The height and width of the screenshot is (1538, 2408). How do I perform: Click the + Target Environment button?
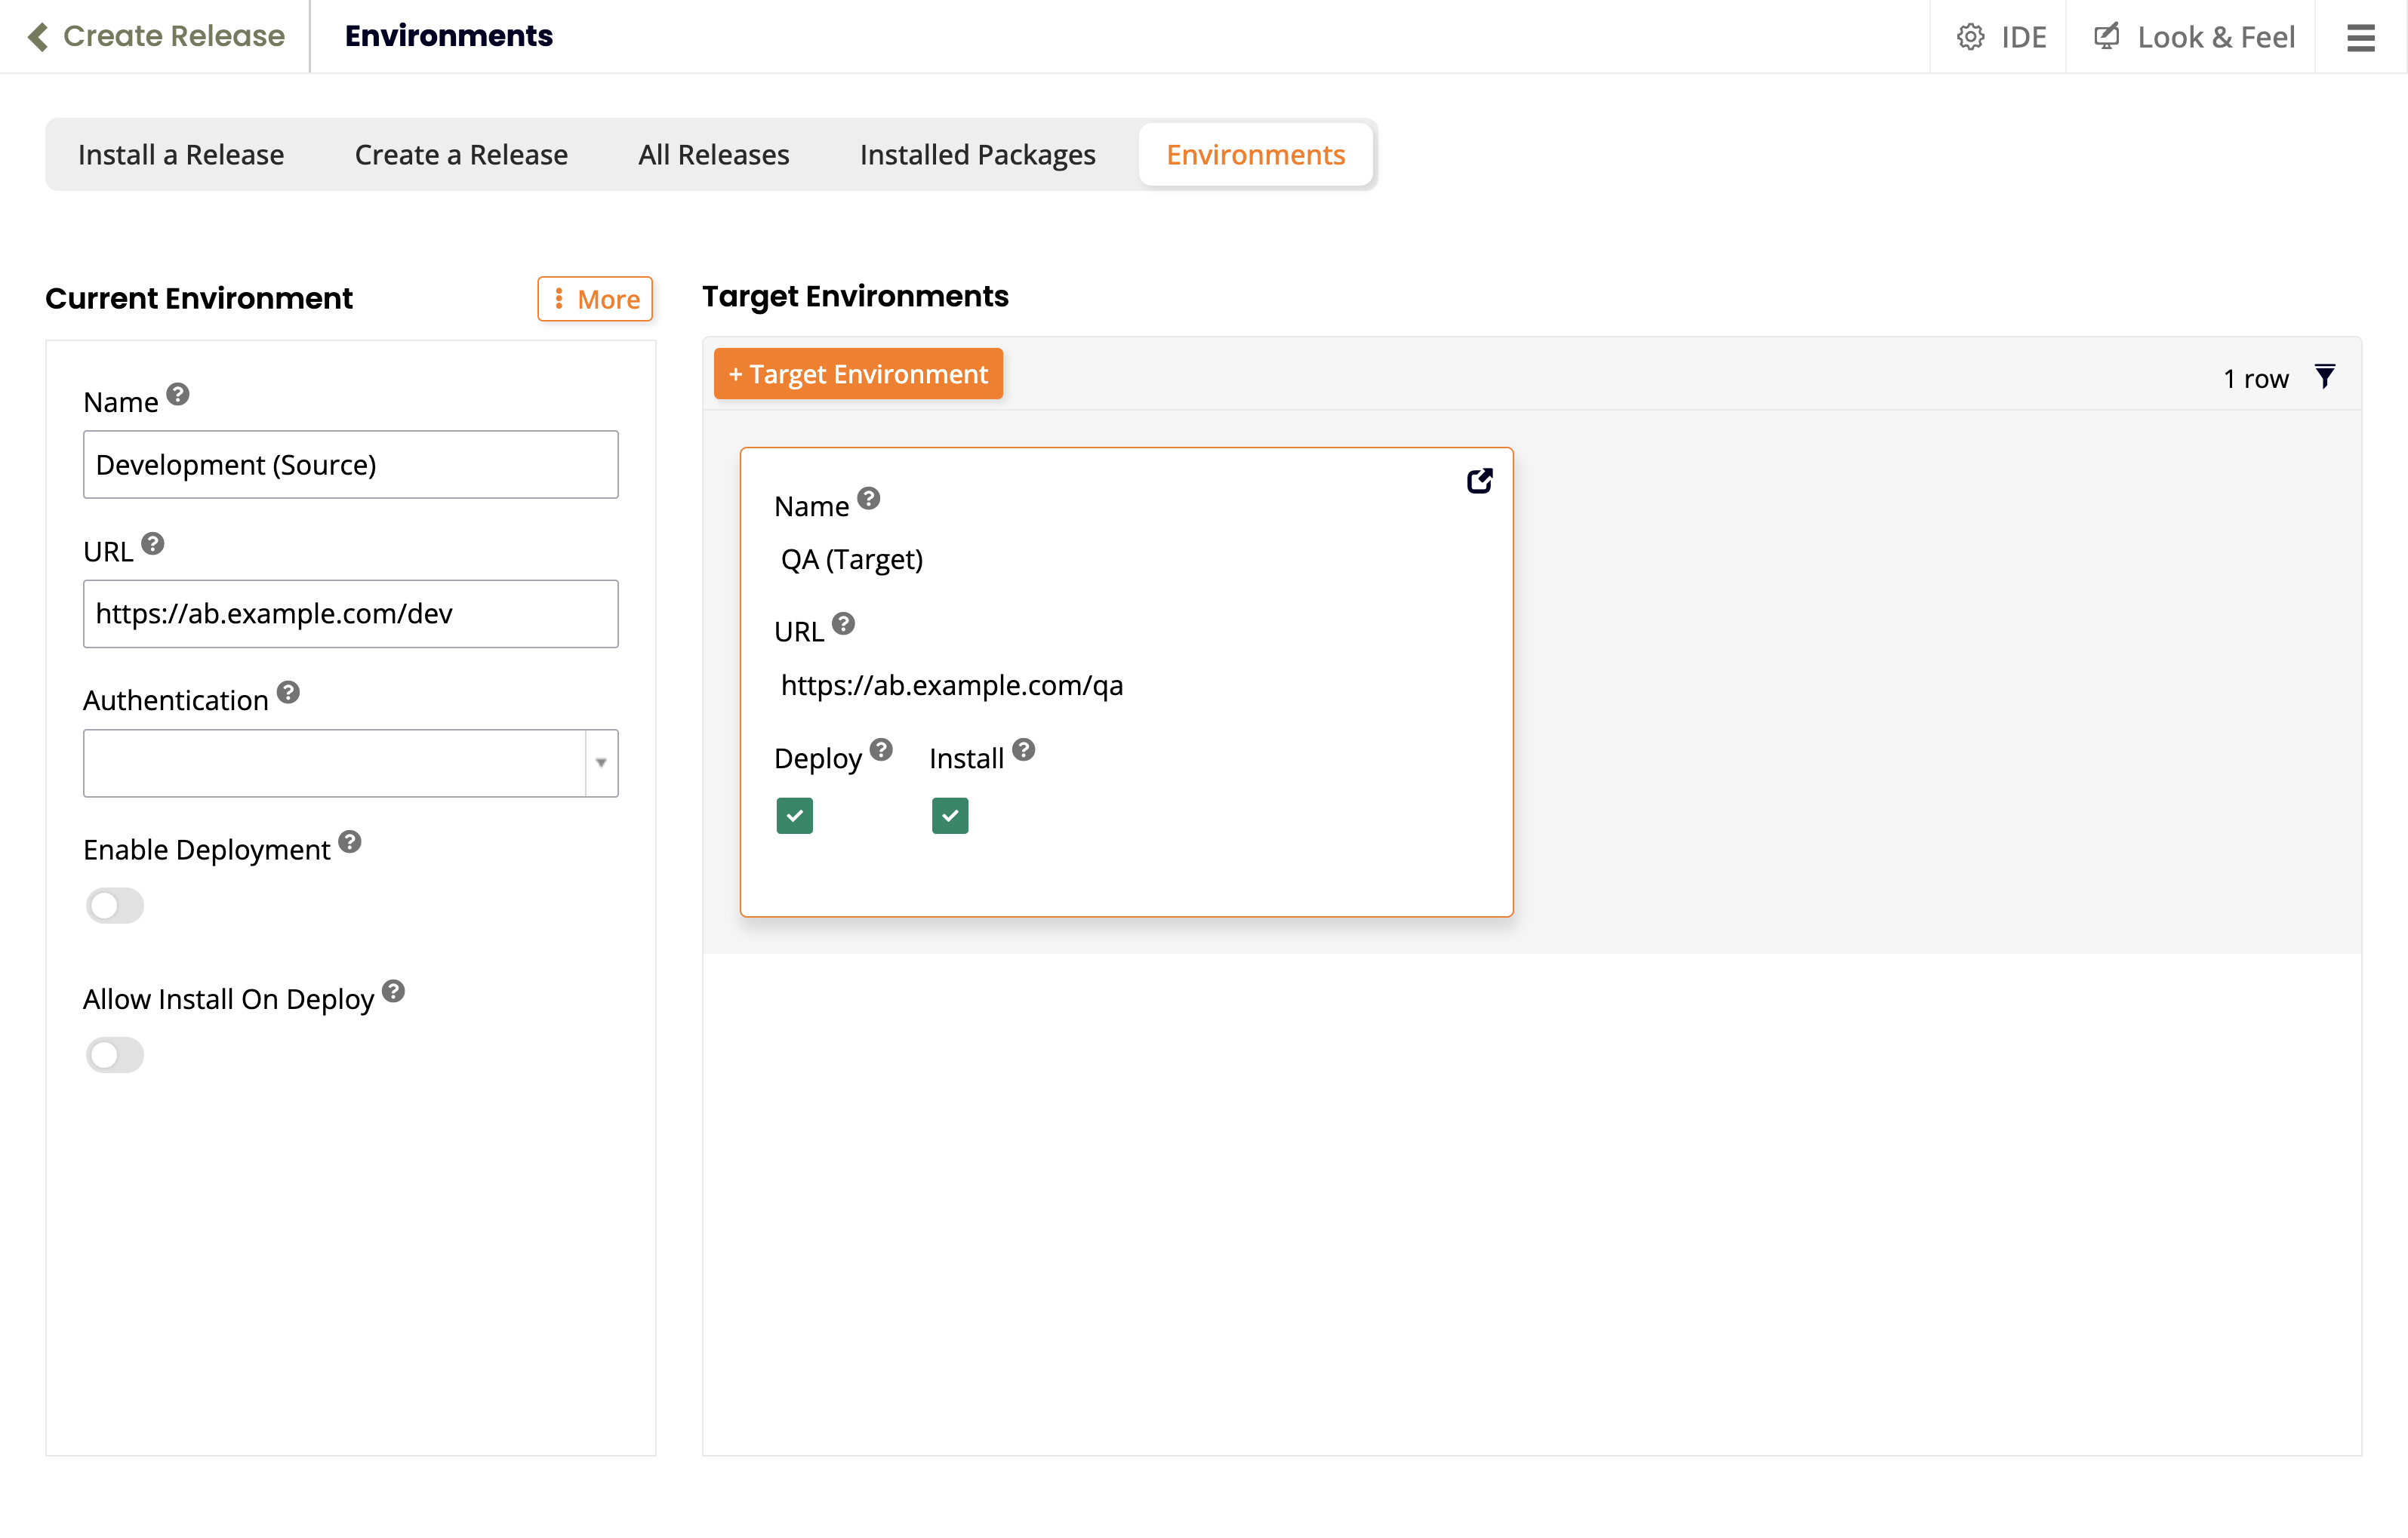click(858, 374)
